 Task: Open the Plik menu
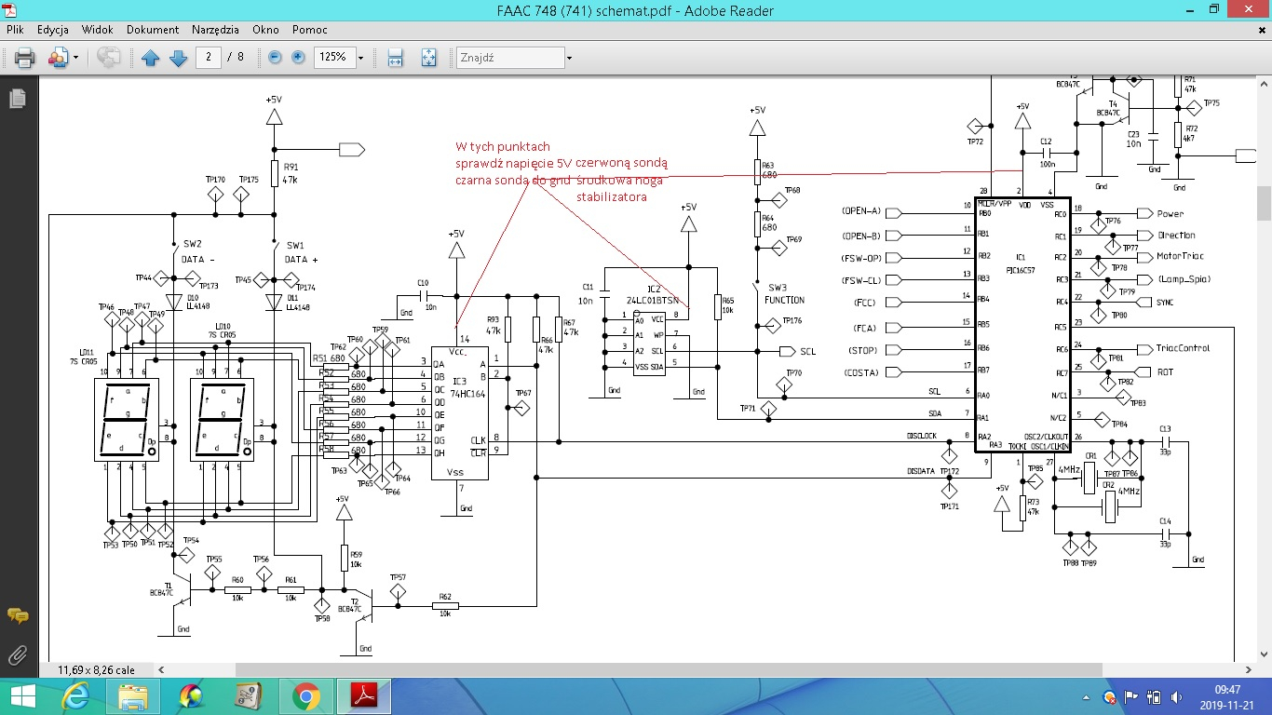pyautogui.click(x=15, y=30)
